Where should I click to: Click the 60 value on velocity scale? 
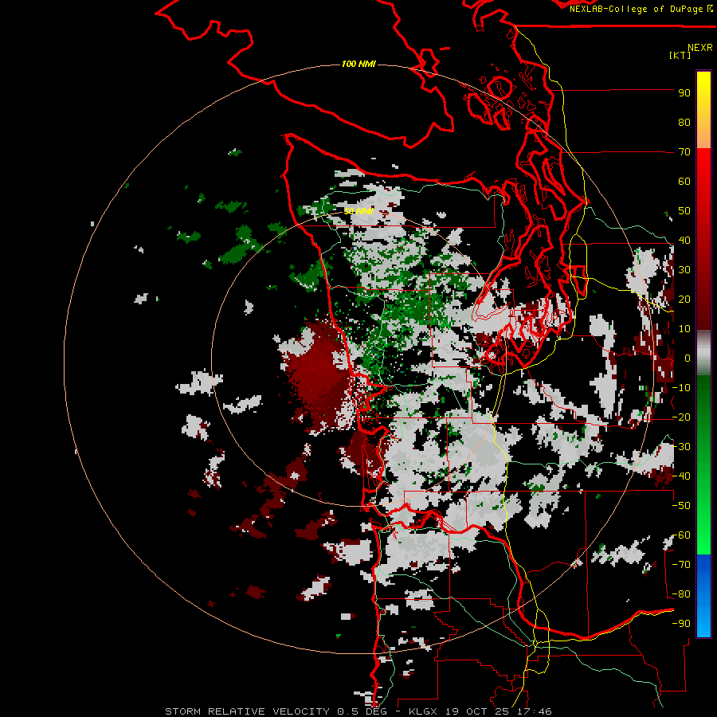[x=684, y=181]
